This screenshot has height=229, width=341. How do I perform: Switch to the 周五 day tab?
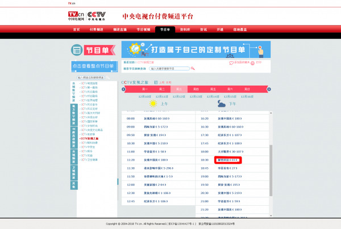[213, 89]
